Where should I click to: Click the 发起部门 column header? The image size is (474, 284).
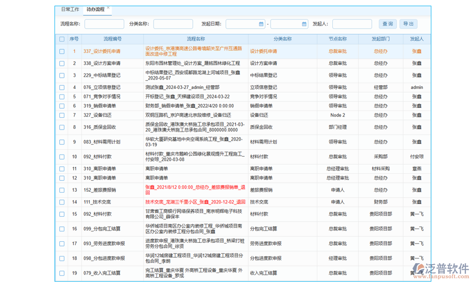(x=381, y=39)
